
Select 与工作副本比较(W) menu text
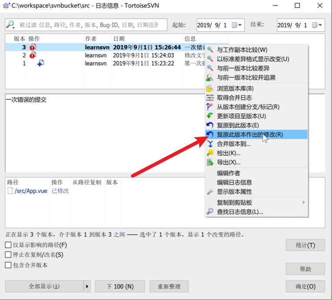[242, 50]
